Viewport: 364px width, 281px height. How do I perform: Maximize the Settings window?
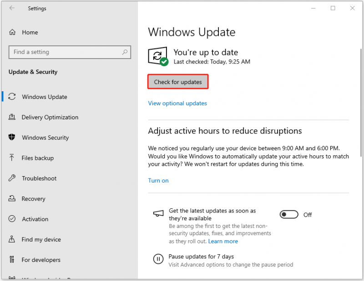click(333, 8)
